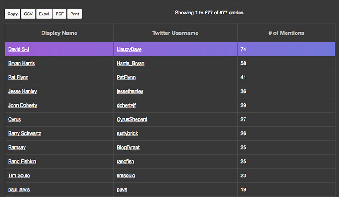
Task: Open Bryan Harris display name link
Action: coord(21,63)
